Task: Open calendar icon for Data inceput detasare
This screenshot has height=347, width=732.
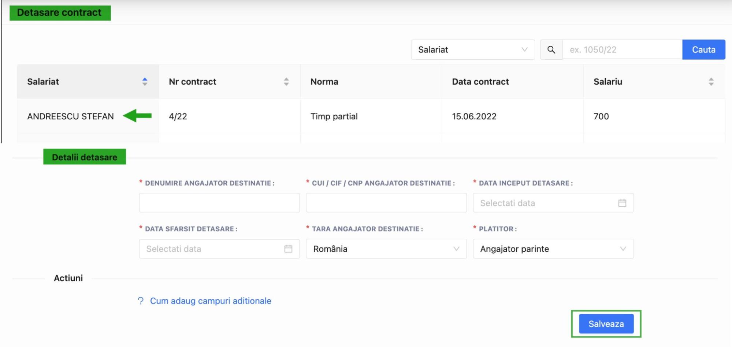Action: coord(622,203)
